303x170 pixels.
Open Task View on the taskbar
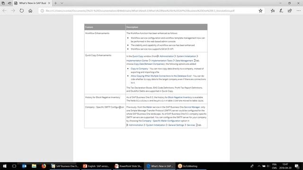pos(14,166)
